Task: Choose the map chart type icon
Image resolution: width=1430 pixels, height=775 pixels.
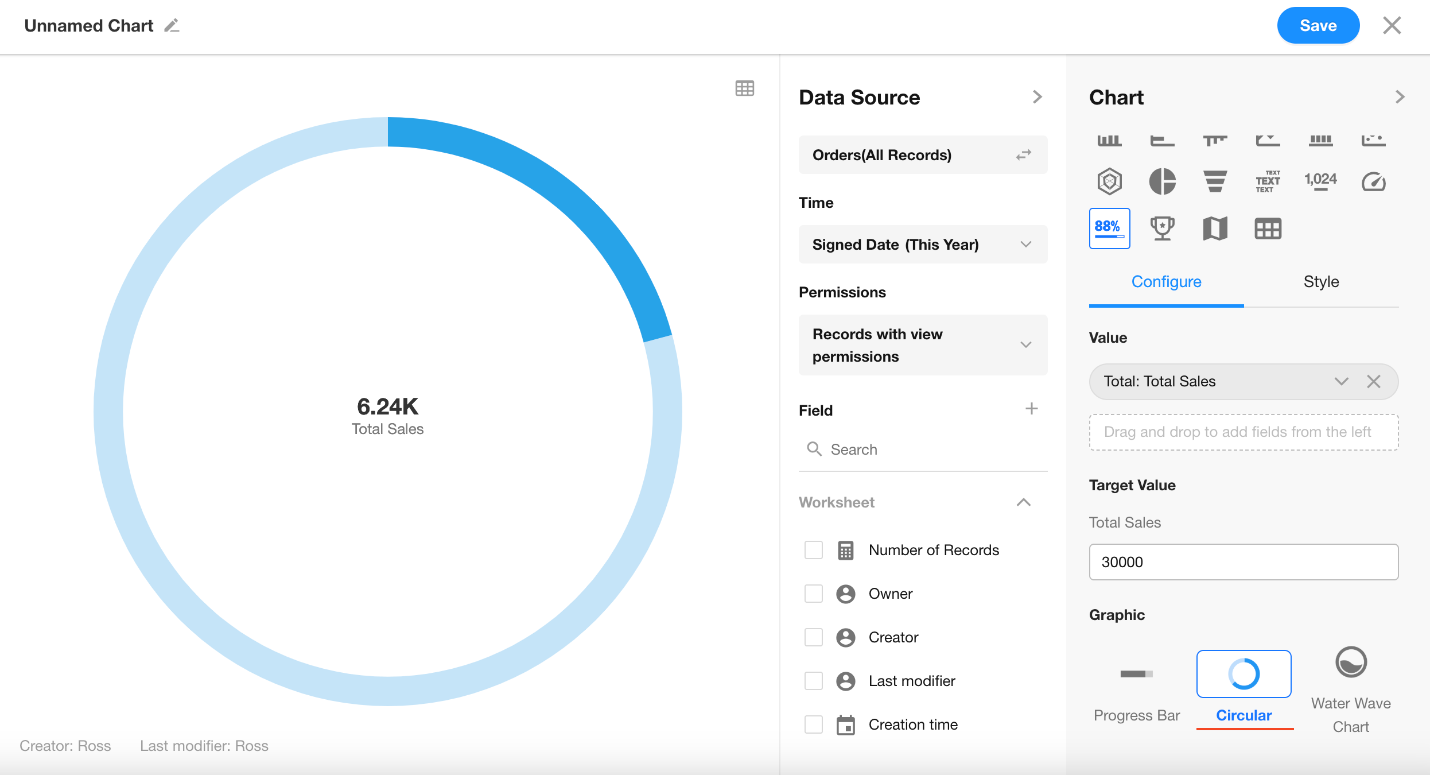Action: [1215, 228]
